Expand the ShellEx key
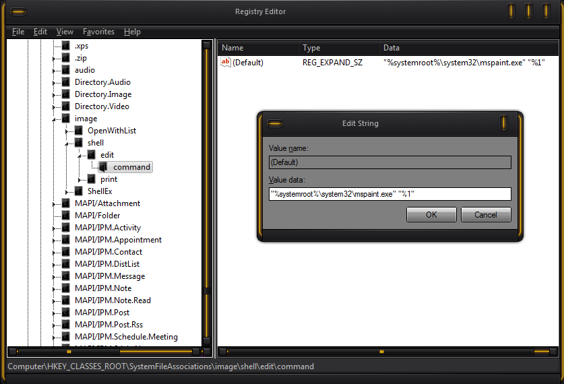The image size is (564, 384). 67,192
